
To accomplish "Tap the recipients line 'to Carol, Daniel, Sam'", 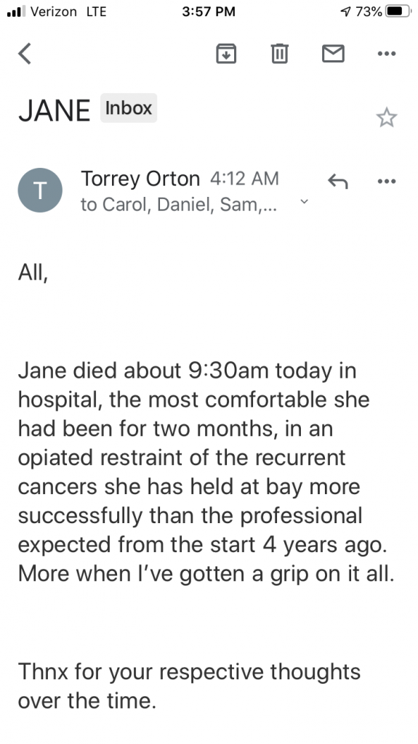I will coord(178,204).
